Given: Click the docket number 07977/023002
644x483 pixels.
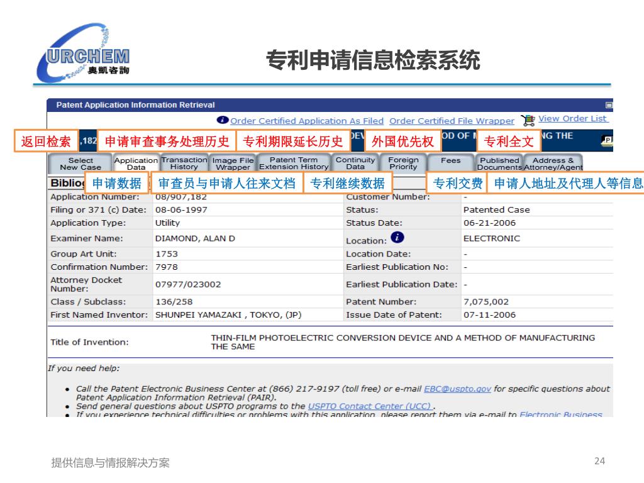Looking at the screenshot, I should 188,284.
